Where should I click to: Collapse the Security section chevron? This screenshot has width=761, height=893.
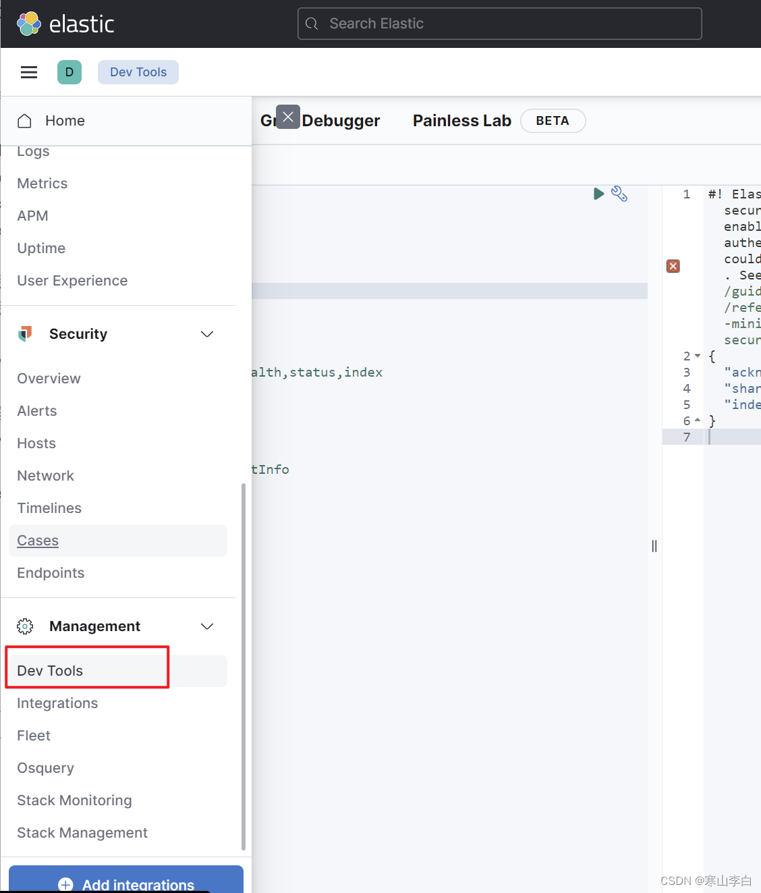tap(207, 334)
